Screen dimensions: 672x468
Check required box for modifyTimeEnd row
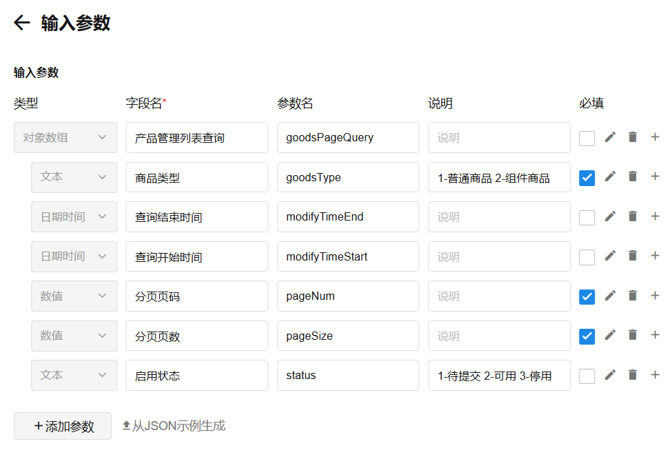[x=587, y=218]
